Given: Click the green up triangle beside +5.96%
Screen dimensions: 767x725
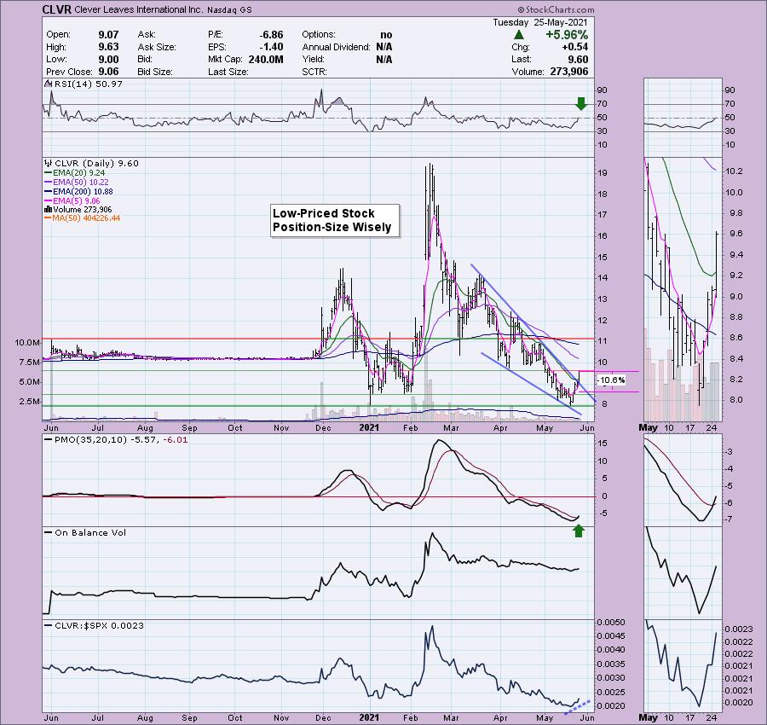Looking at the screenshot, I should click(x=519, y=35).
